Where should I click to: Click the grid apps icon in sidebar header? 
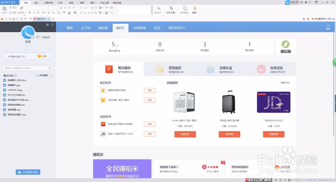click(52, 25)
